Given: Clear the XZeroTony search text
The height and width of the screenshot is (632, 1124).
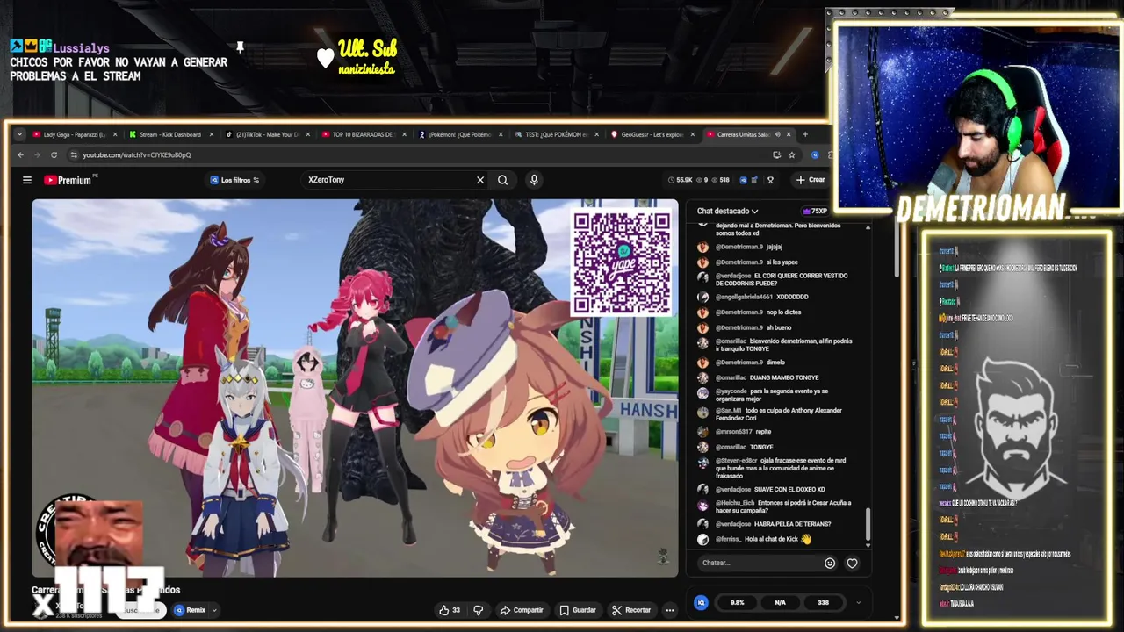Looking at the screenshot, I should pyautogui.click(x=480, y=180).
